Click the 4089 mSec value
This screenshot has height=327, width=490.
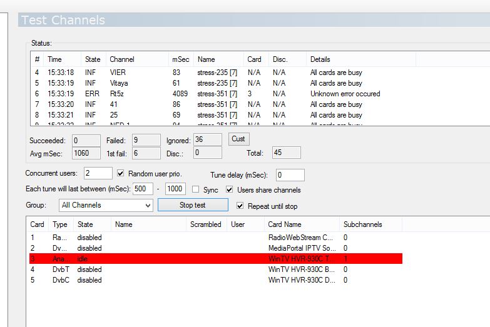tap(180, 94)
